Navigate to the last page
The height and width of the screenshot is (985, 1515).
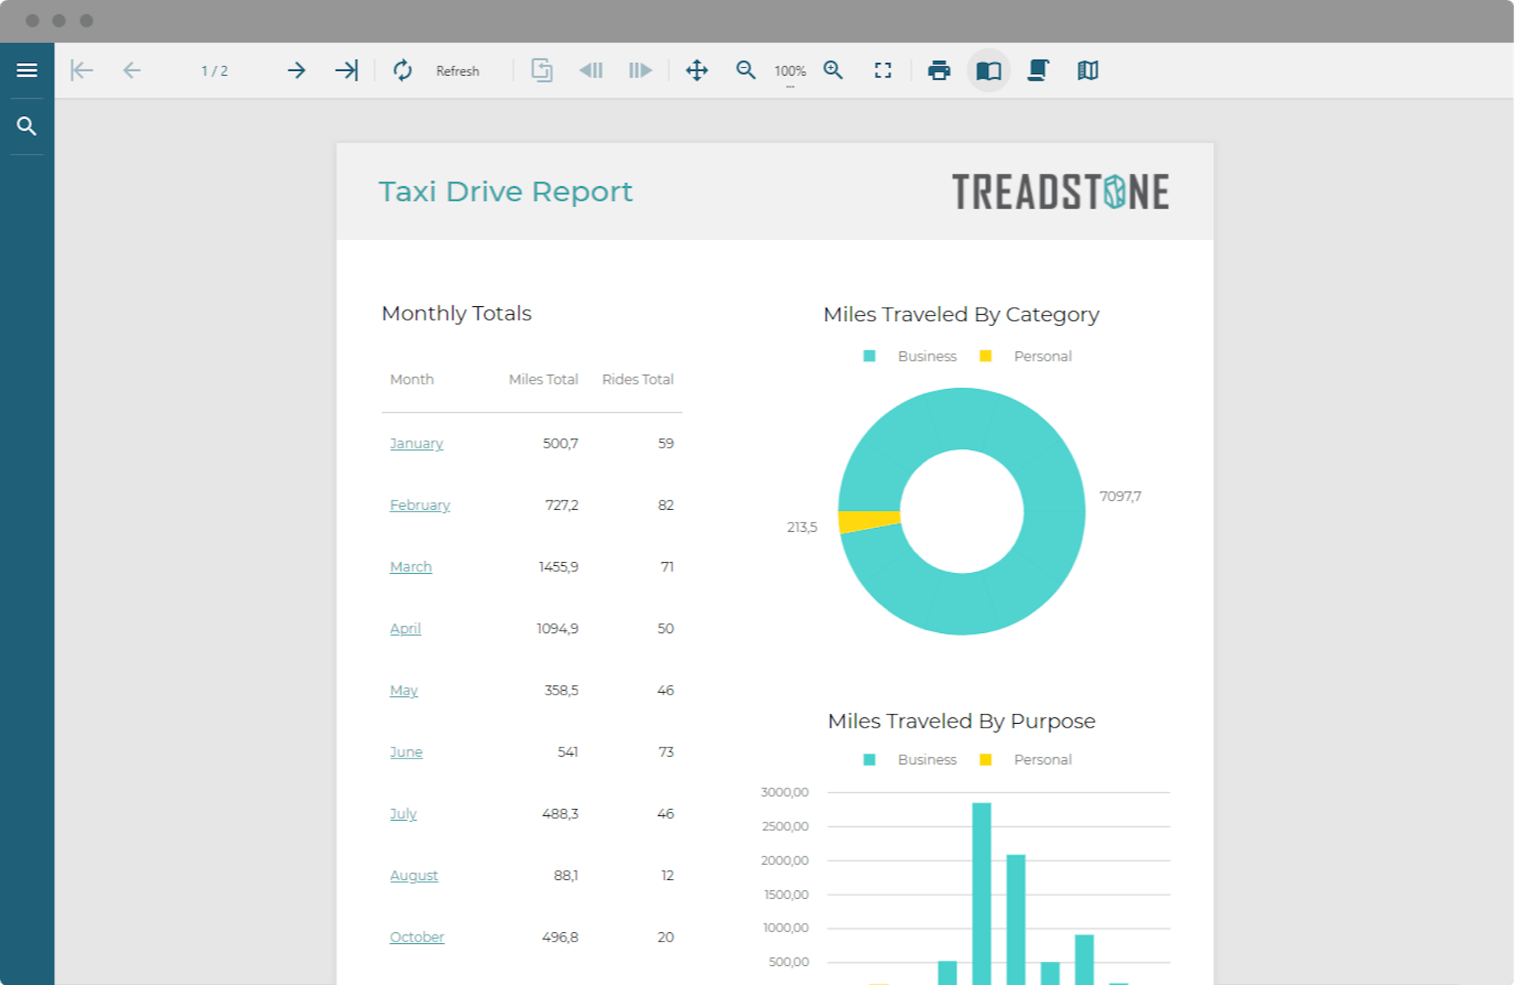click(x=346, y=70)
